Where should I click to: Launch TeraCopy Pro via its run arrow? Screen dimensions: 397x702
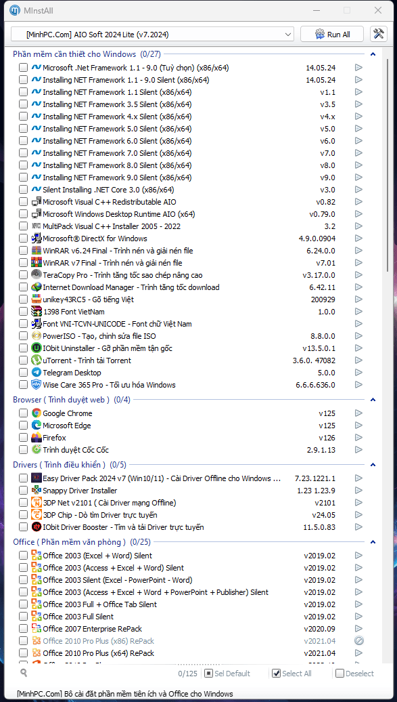point(358,275)
